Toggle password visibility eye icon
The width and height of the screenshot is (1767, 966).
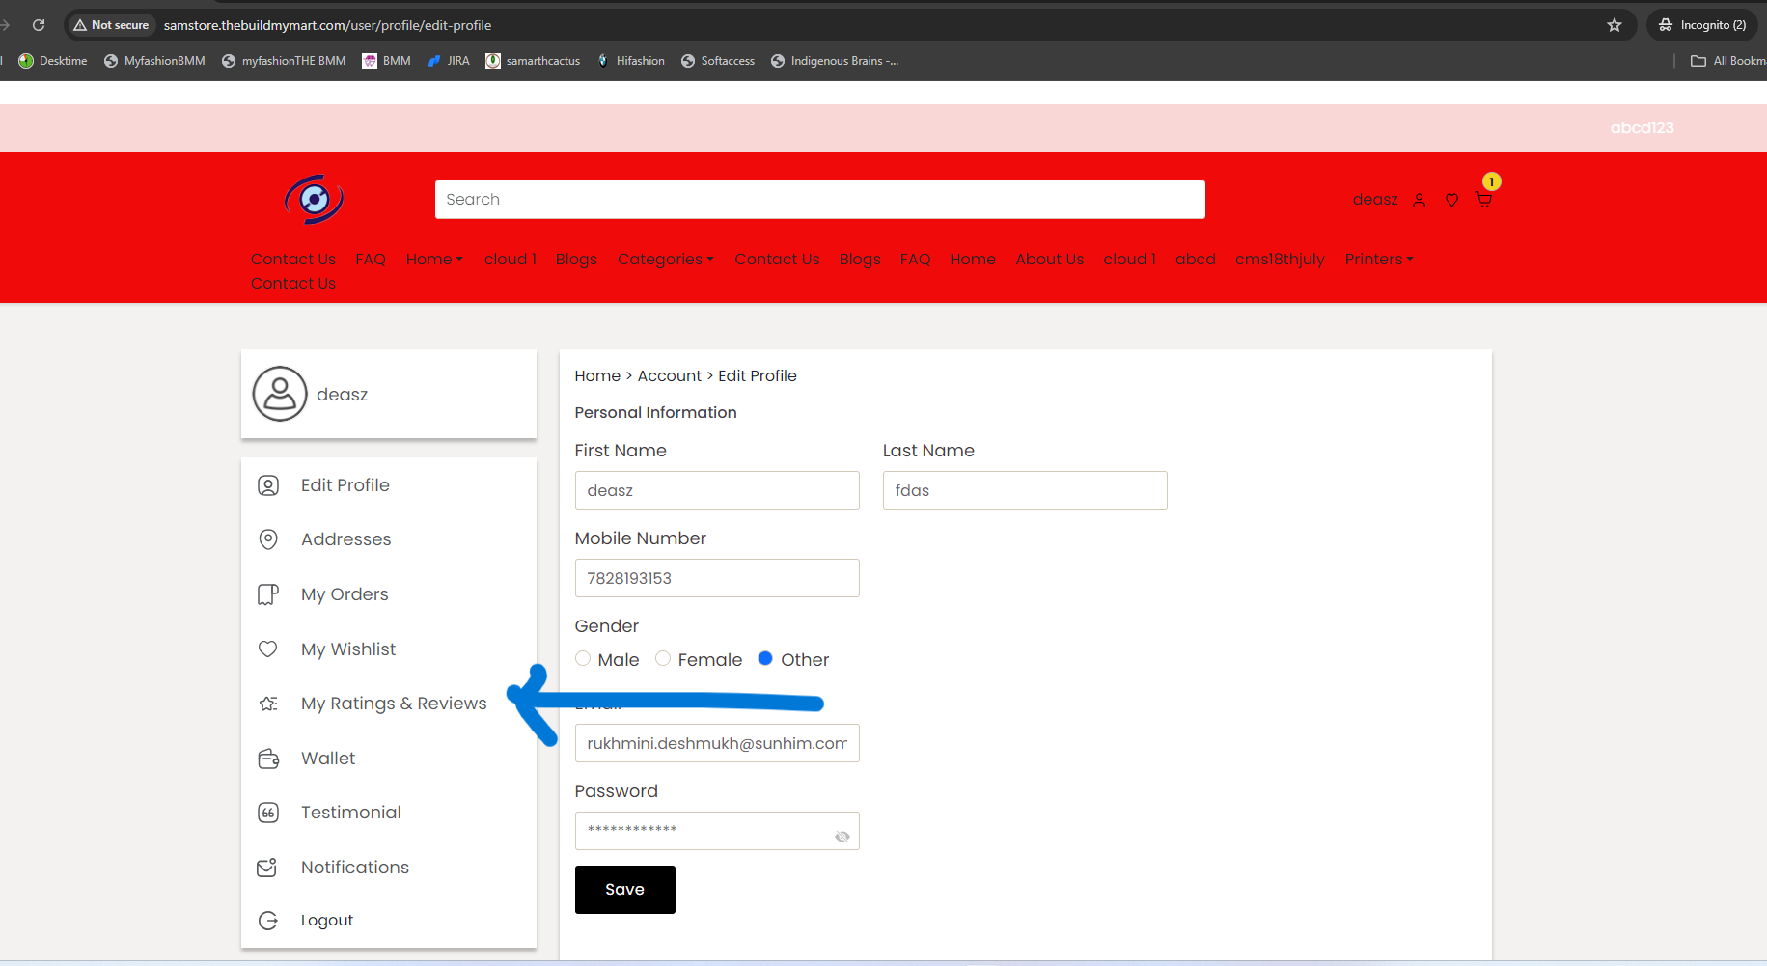[x=842, y=837]
